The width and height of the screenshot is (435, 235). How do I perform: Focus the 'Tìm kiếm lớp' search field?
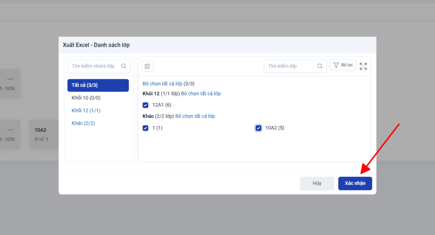(x=291, y=66)
